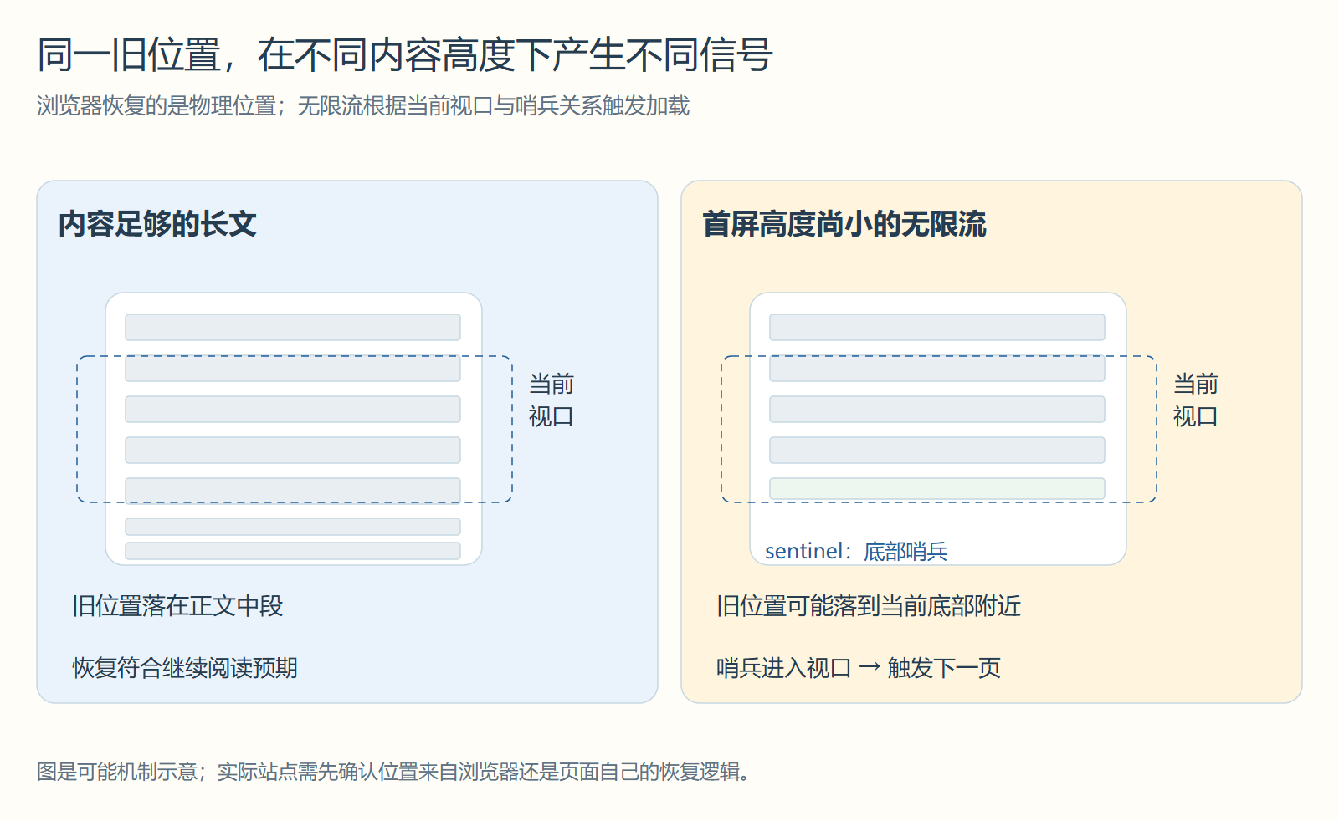Click the footnote 图是可能机制示意

tap(393, 772)
